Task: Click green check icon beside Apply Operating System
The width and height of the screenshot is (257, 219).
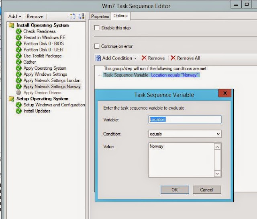Action: [x=19, y=68]
